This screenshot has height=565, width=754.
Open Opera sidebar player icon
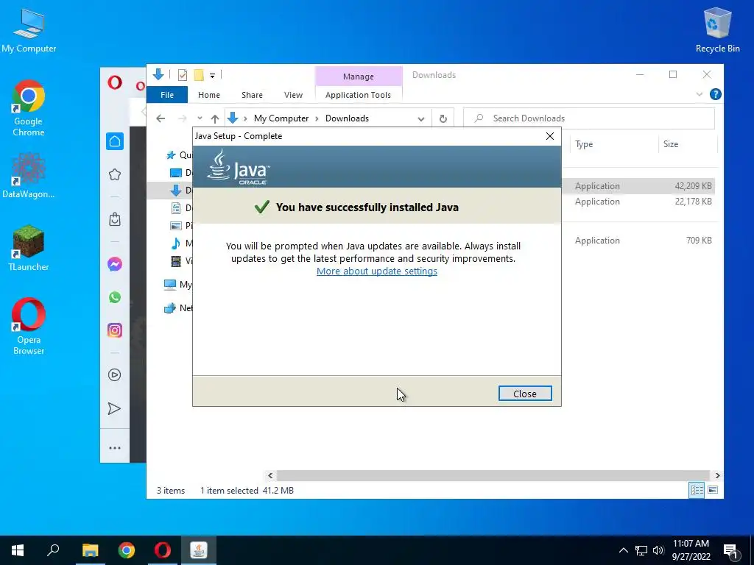[114, 374]
